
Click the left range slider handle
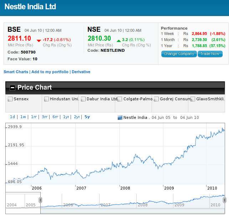40,200
